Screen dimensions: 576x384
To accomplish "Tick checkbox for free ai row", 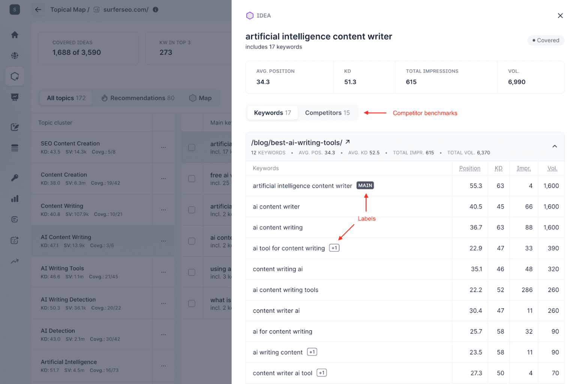I will pyautogui.click(x=192, y=178).
